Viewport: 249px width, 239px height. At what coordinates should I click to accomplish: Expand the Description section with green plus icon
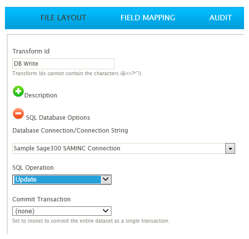(18, 91)
